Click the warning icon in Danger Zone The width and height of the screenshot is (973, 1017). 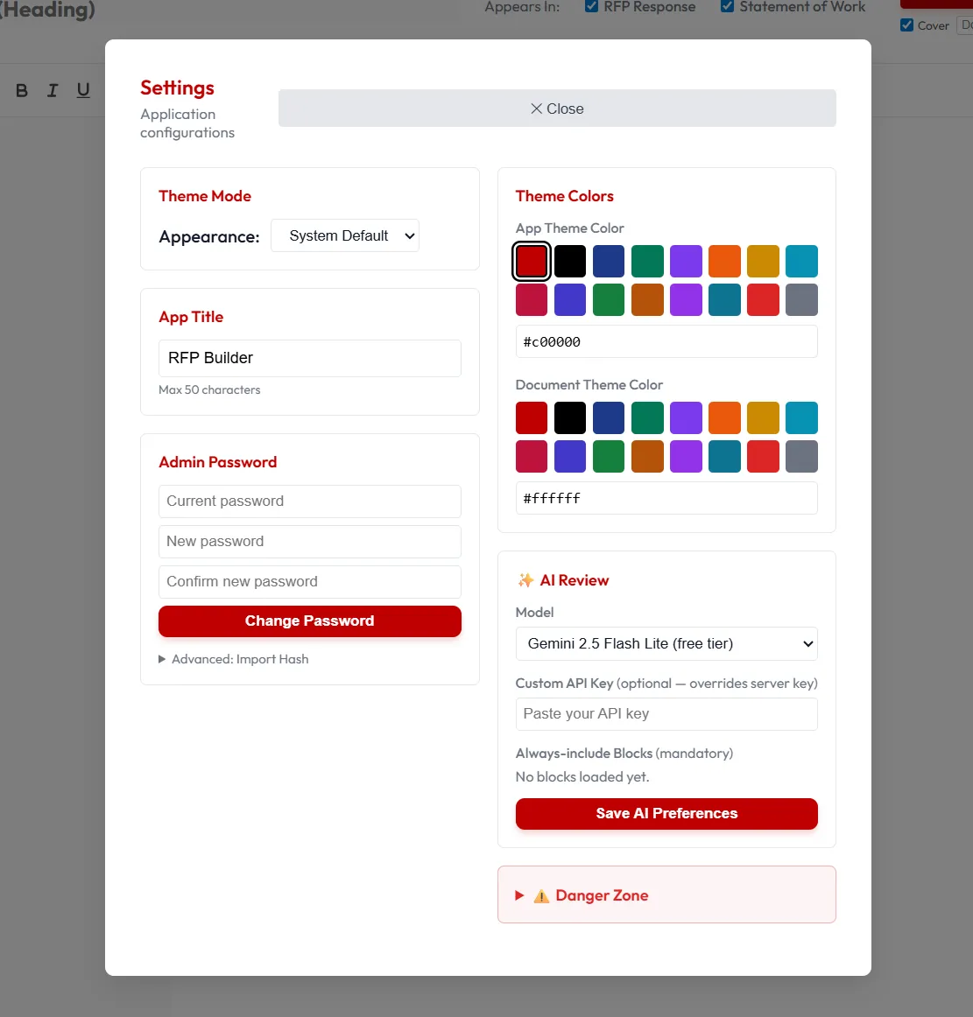click(541, 894)
